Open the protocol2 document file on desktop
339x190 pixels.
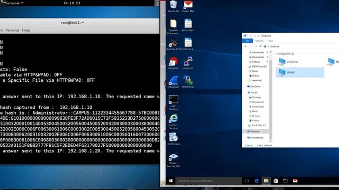(x=188, y=44)
